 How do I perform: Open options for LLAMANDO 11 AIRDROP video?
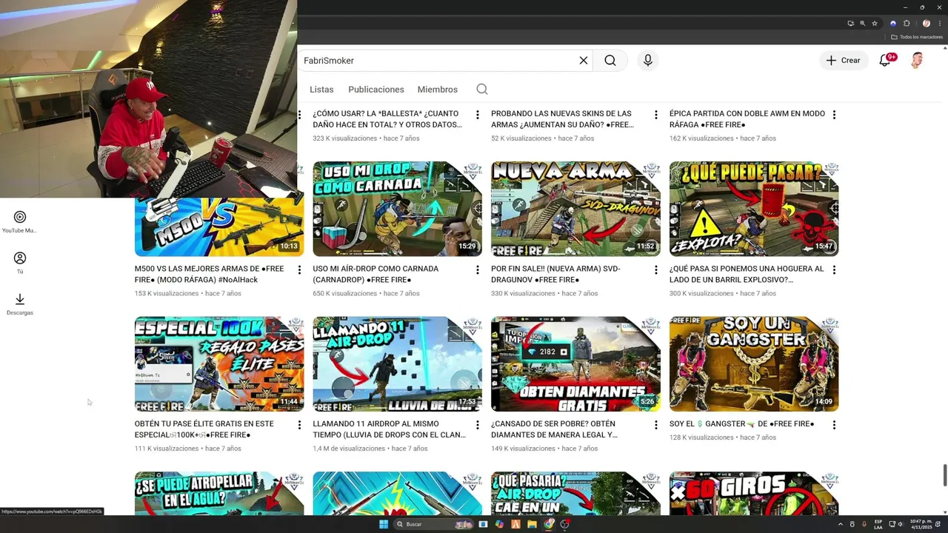(x=478, y=425)
